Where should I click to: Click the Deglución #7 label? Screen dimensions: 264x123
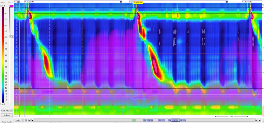(x=29, y=2)
